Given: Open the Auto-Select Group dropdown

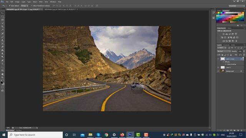Looking at the screenshot, I should tap(25, 6).
